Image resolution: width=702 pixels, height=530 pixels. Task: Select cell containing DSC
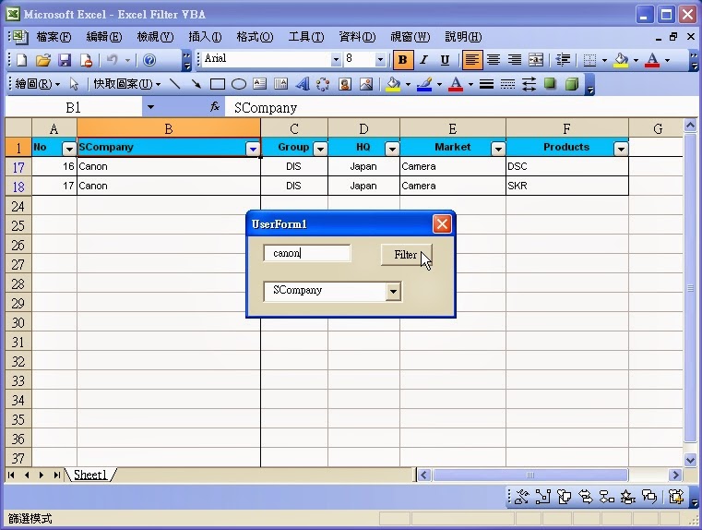coord(566,166)
